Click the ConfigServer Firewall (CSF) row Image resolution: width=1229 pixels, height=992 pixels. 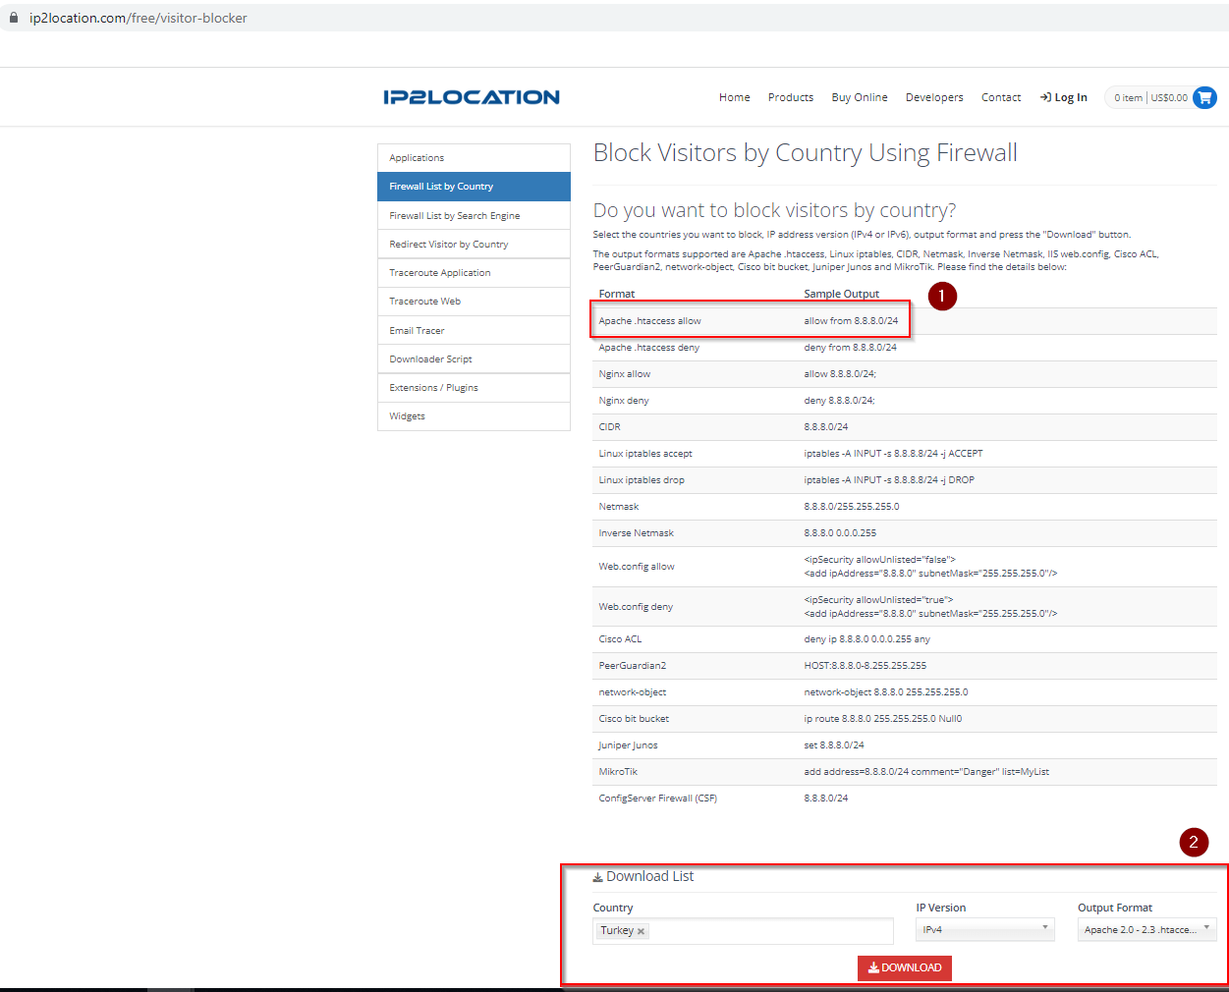point(905,799)
